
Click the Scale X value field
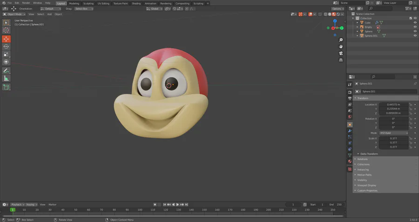393,138
